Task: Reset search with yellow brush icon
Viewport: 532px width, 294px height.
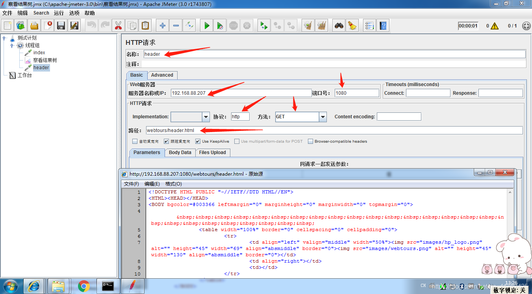Action: (x=352, y=26)
